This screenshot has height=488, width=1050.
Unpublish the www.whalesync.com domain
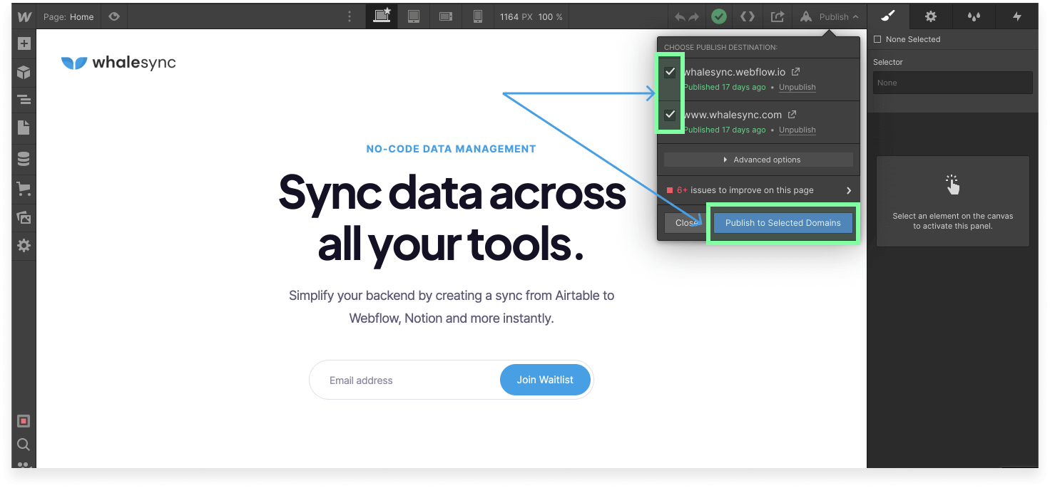point(797,130)
